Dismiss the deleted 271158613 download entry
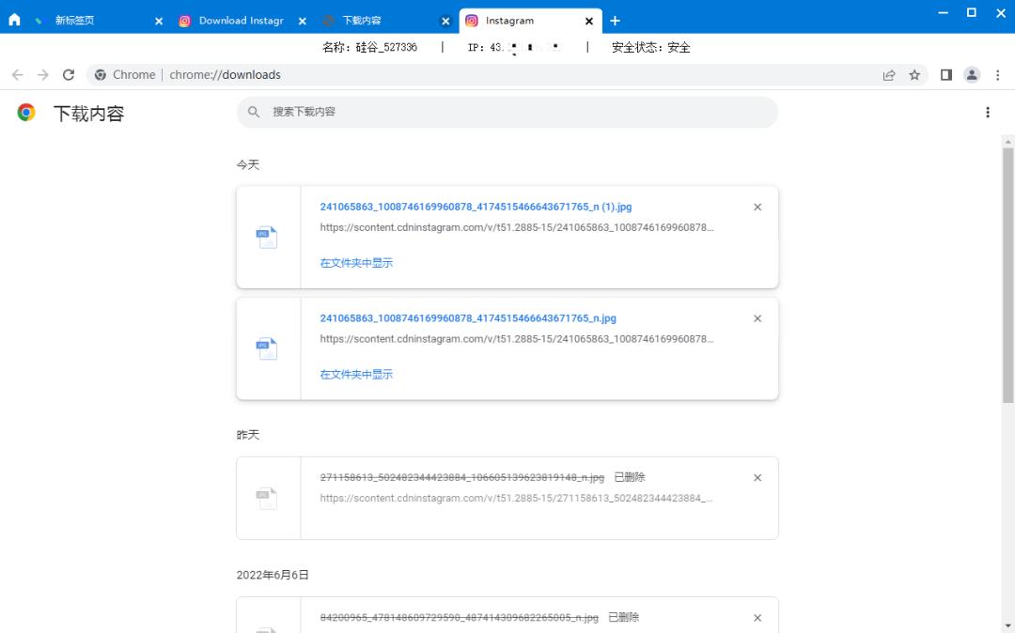Viewport: 1015px width, 633px height. pyautogui.click(x=757, y=477)
